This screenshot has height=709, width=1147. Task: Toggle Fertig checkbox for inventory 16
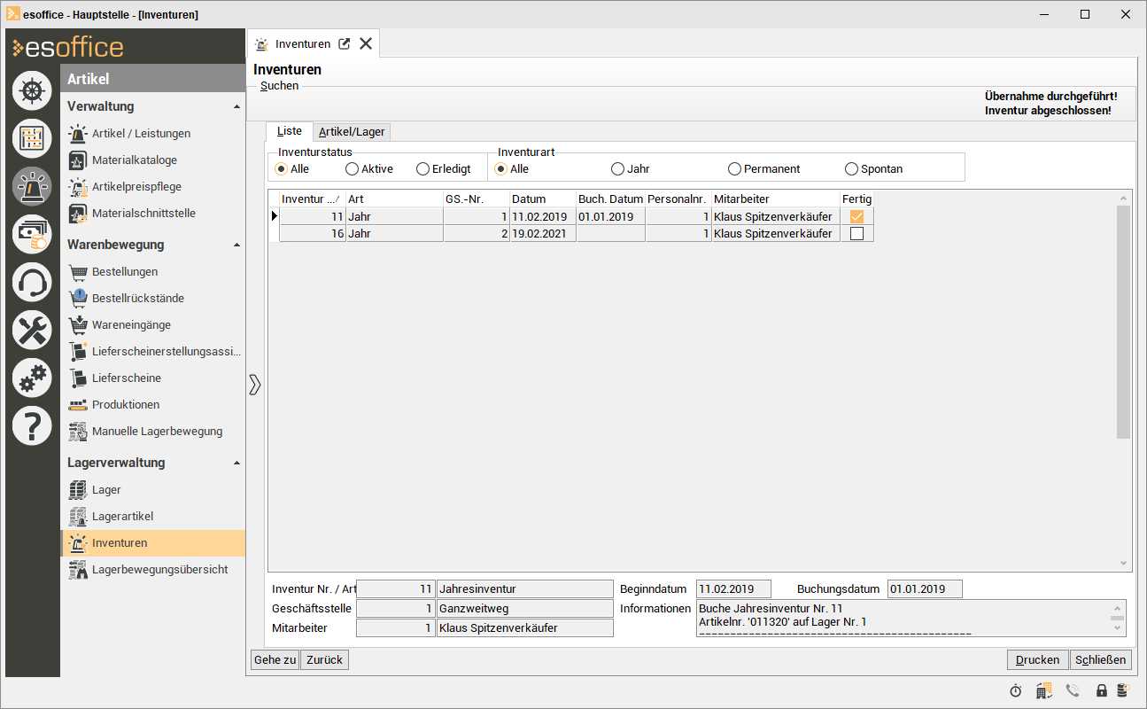coord(856,234)
